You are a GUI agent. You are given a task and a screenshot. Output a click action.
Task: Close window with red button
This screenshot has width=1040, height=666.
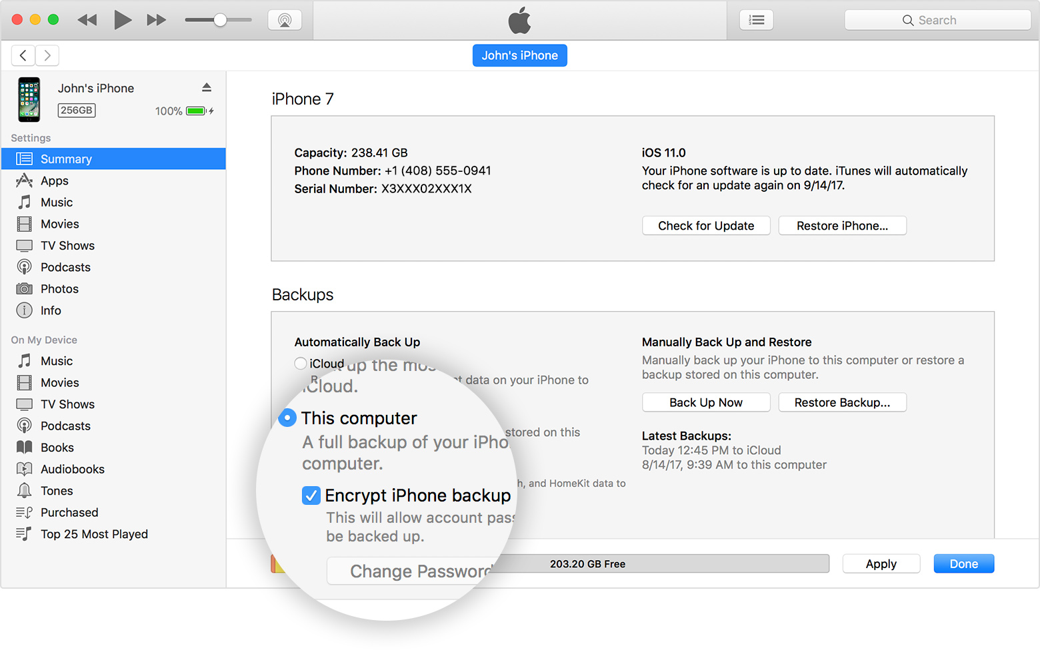point(17,20)
